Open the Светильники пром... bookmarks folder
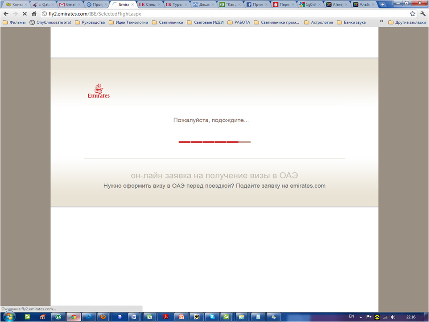This screenshot has height=322, width=429. 276,22
